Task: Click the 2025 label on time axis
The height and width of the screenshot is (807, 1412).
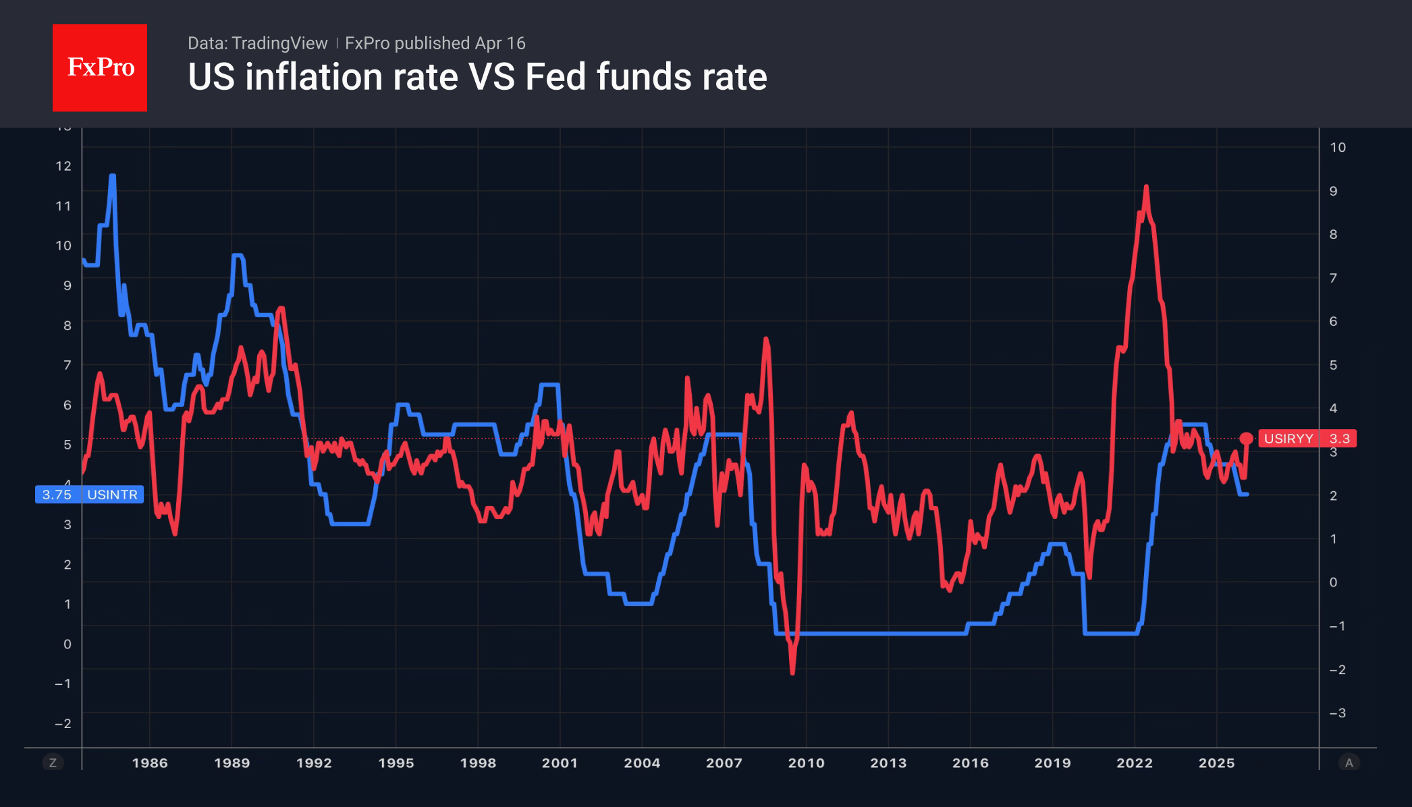Action: pyautogui.click(x=1216, y=762)
